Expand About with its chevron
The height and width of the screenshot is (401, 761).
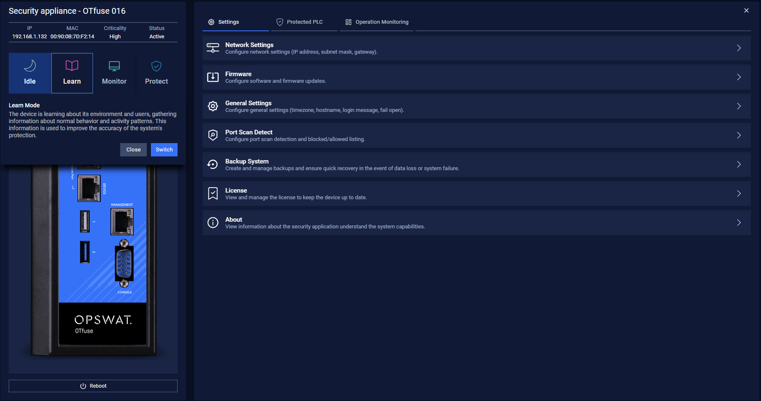click(x=739, y=223)
